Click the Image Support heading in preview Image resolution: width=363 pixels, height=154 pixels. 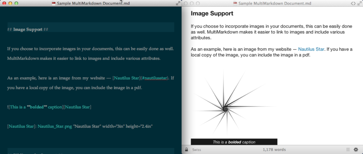point(212,13)
